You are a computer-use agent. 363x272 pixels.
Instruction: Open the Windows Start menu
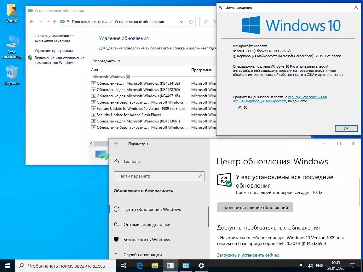coord(8,266)
